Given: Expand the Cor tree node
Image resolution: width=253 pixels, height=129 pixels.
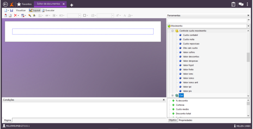Looking at the screenshot, I should click(173, 95).
